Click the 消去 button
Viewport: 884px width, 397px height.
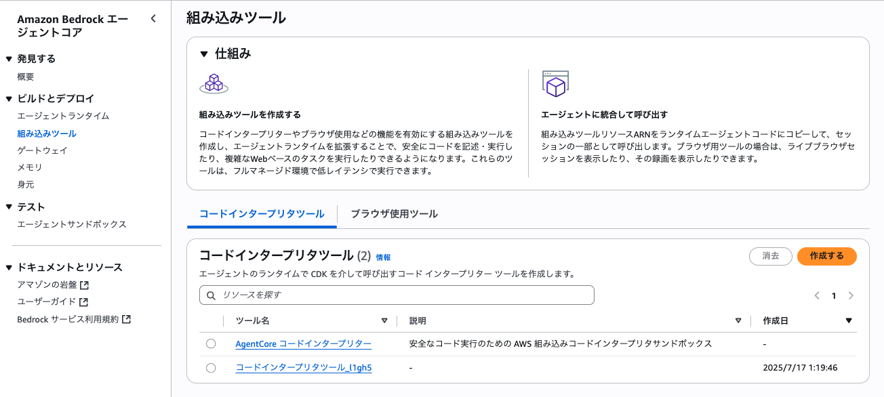(770, 256)
